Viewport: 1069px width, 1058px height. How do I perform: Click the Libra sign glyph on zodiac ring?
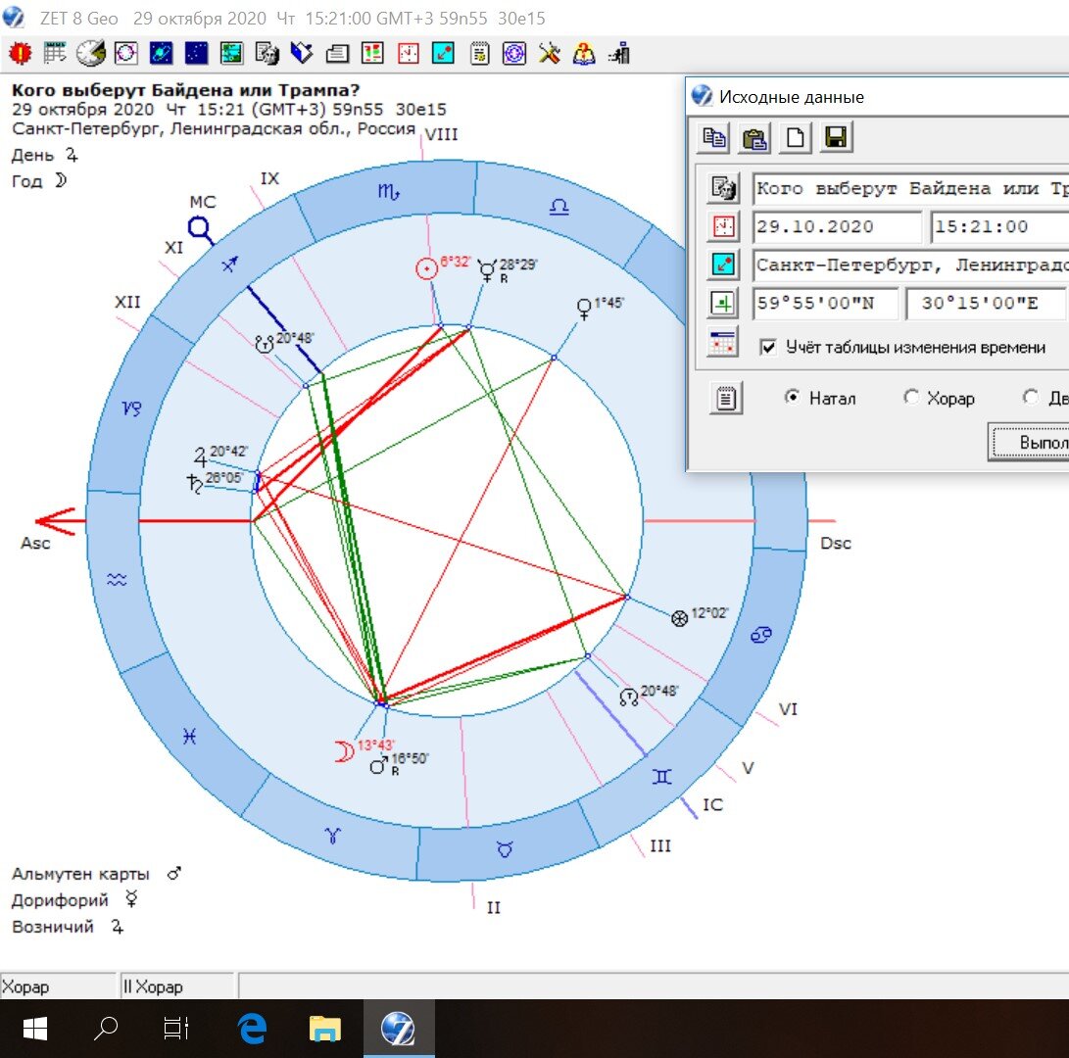[x=559, y=206]
